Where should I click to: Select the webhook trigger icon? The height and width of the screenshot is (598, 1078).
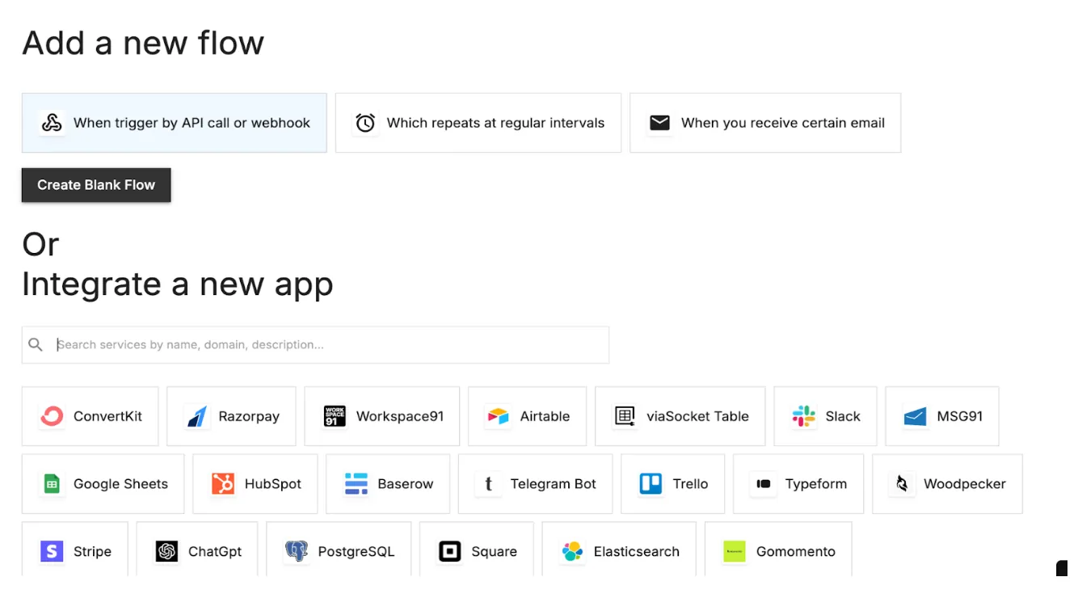coord(52,123)
